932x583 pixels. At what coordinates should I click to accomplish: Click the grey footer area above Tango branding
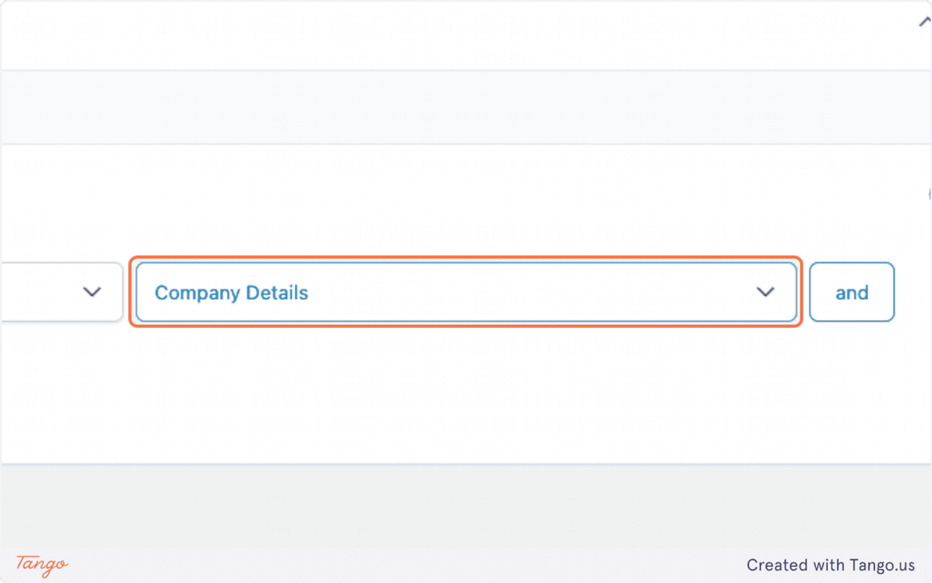[465, 506]
